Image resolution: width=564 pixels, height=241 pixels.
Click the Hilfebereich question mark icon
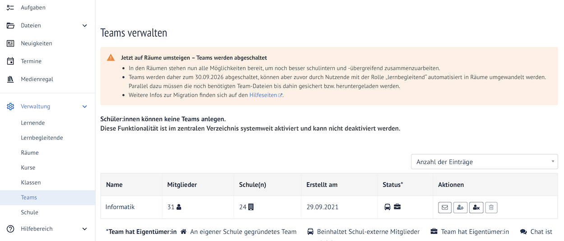pyautogui.click(x=10, y=229)
